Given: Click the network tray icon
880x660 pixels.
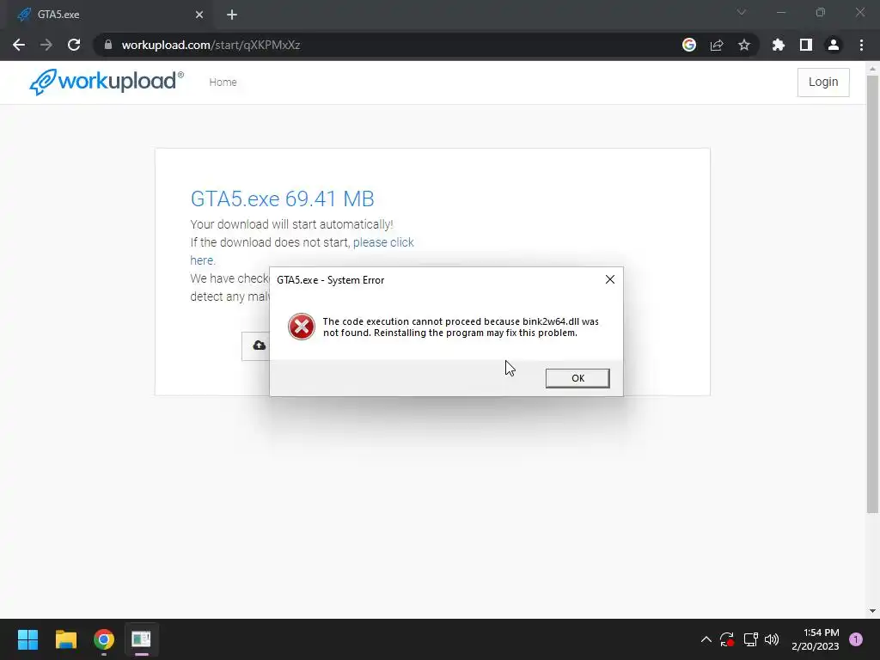Looking at the screenshot, I should click(x=750, y=639).
